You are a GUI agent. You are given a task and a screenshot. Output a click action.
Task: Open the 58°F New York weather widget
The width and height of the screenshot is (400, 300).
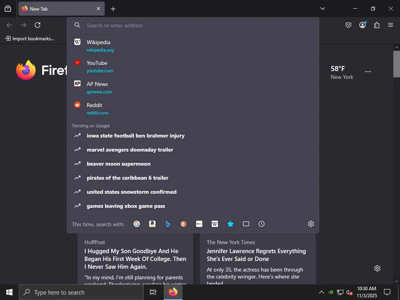[x=342, y=72]
